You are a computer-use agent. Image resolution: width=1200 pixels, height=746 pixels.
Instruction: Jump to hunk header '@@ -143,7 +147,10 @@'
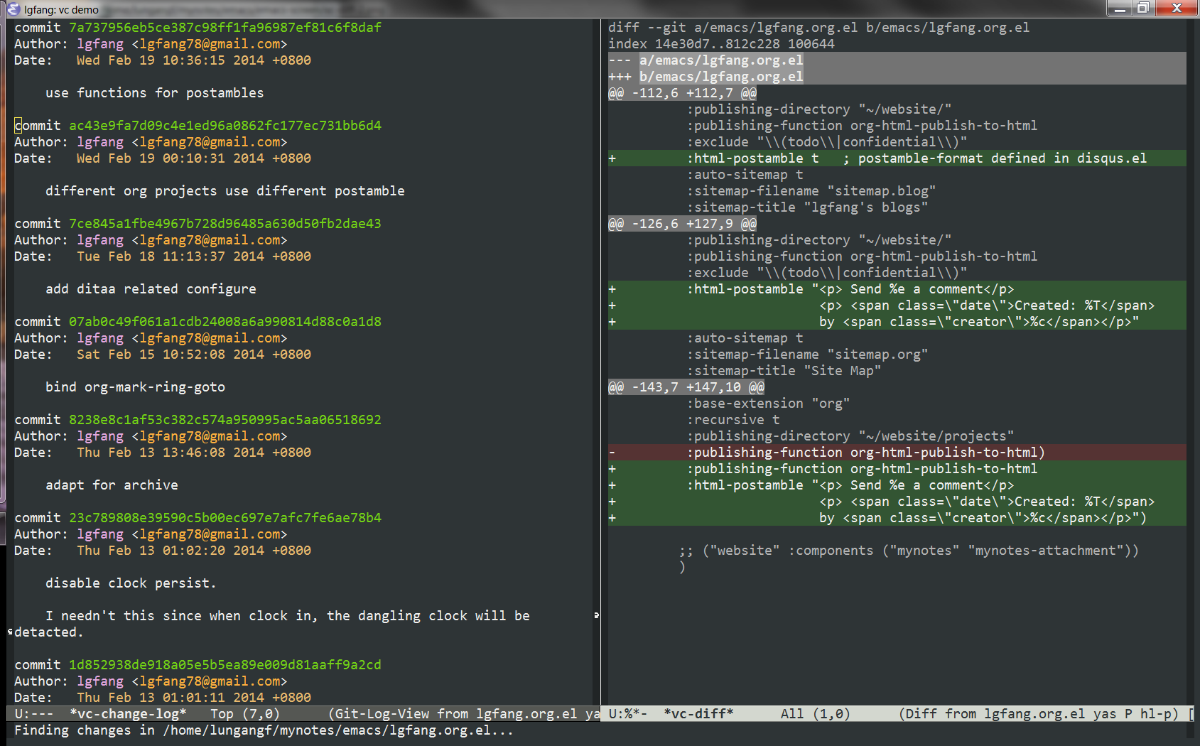pos(686,387)
